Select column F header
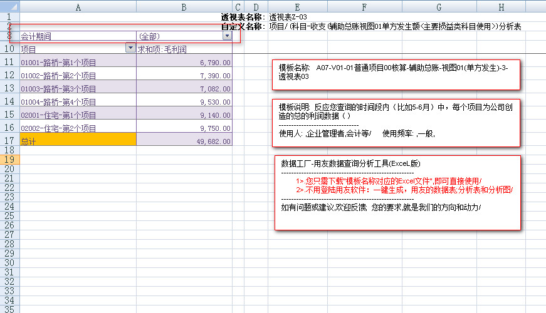 [364, 6]
